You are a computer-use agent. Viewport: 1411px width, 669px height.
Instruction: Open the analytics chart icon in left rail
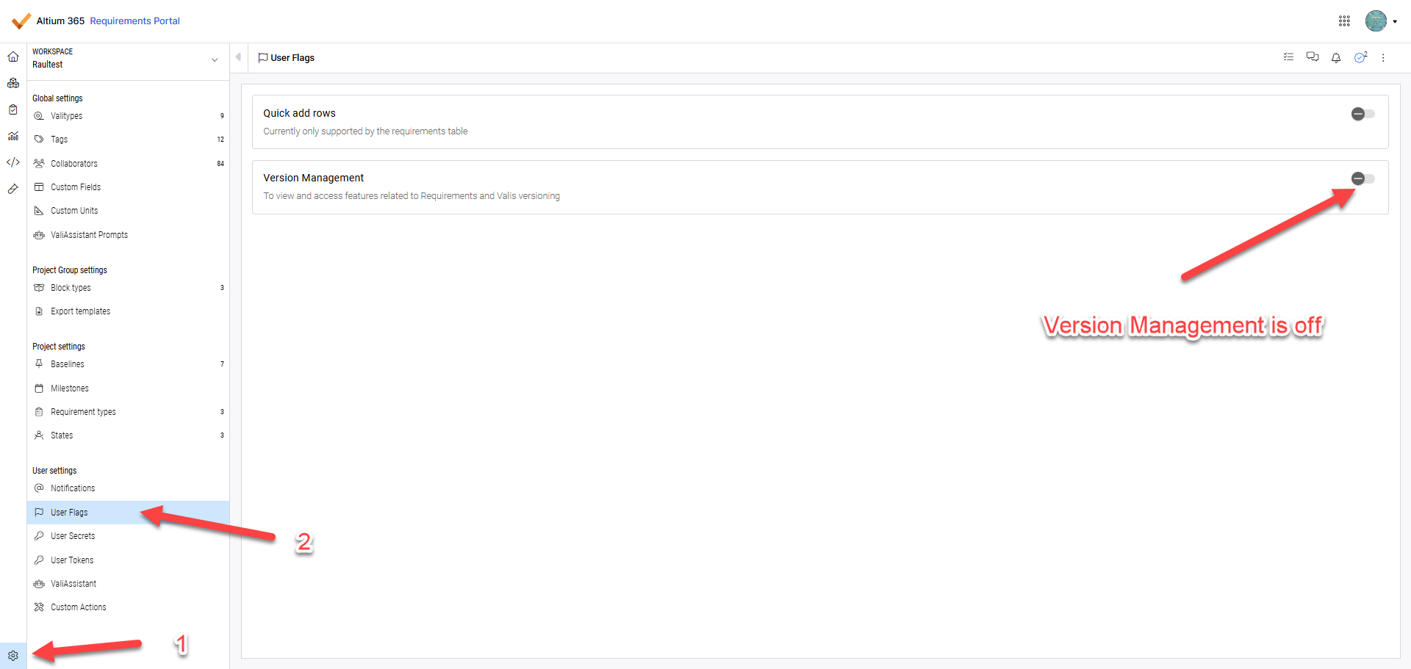13,136
